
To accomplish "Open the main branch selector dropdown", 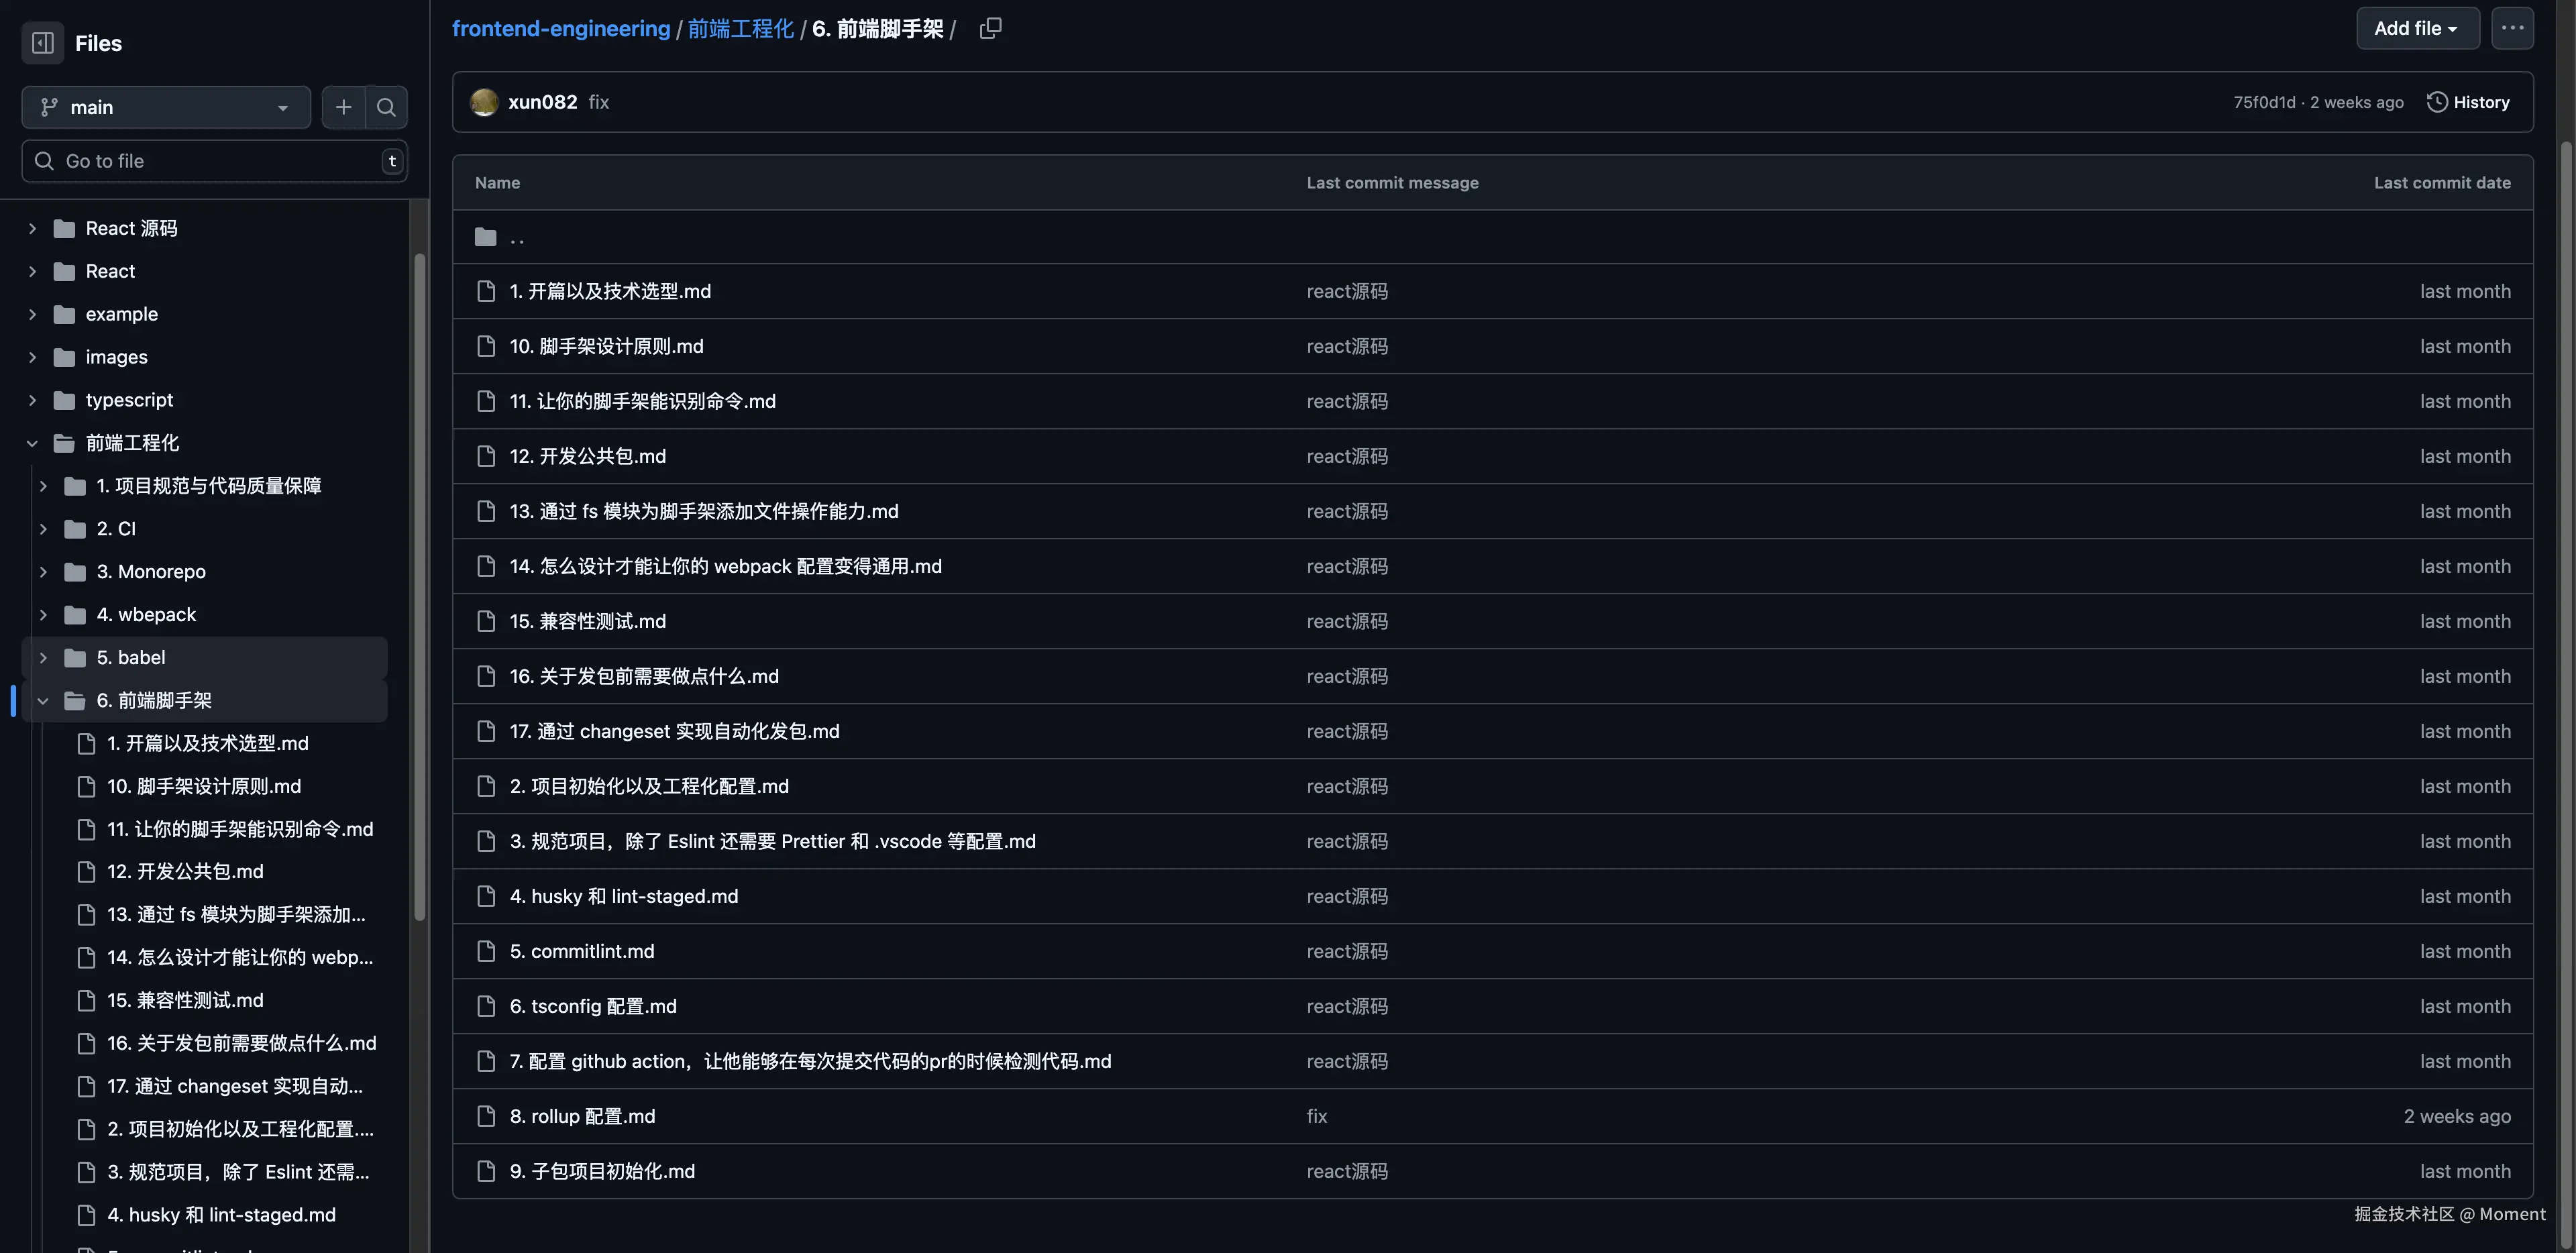I will pyautogui.click(x=165, y=107).
